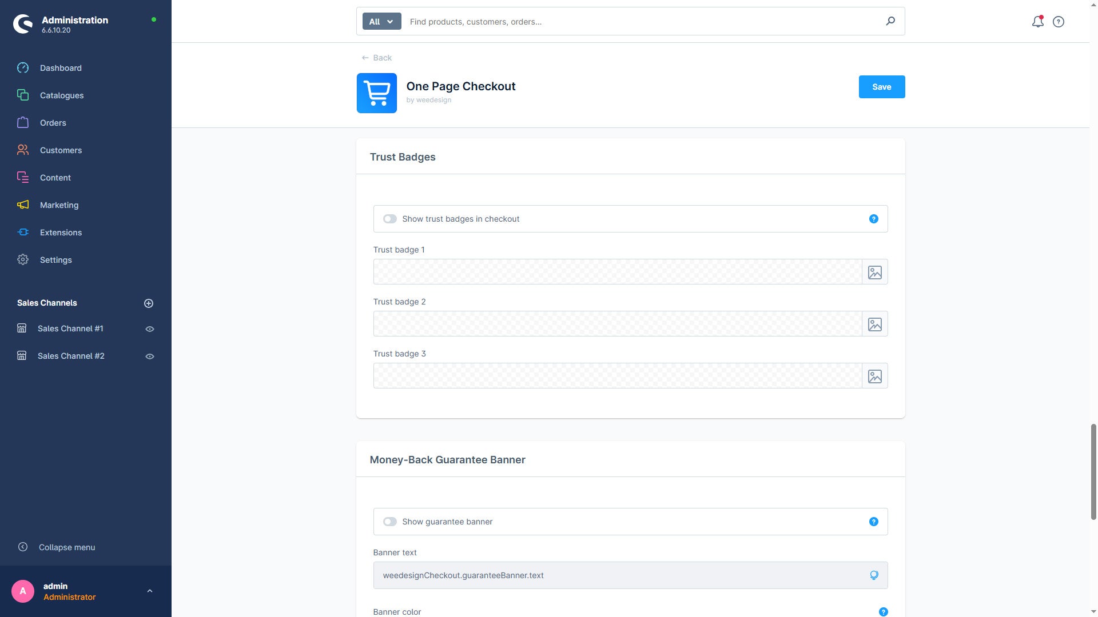Image resolution: width=1098 pixels, height=617 pixels.
Task: Show help tooltip for guarantee banner toggle
Action: click(x=873, y=522)
